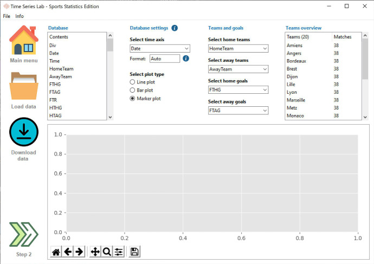Save the figure with the floppy disk icon
Viewport: 374px width, 264px height.
[134, 252]
